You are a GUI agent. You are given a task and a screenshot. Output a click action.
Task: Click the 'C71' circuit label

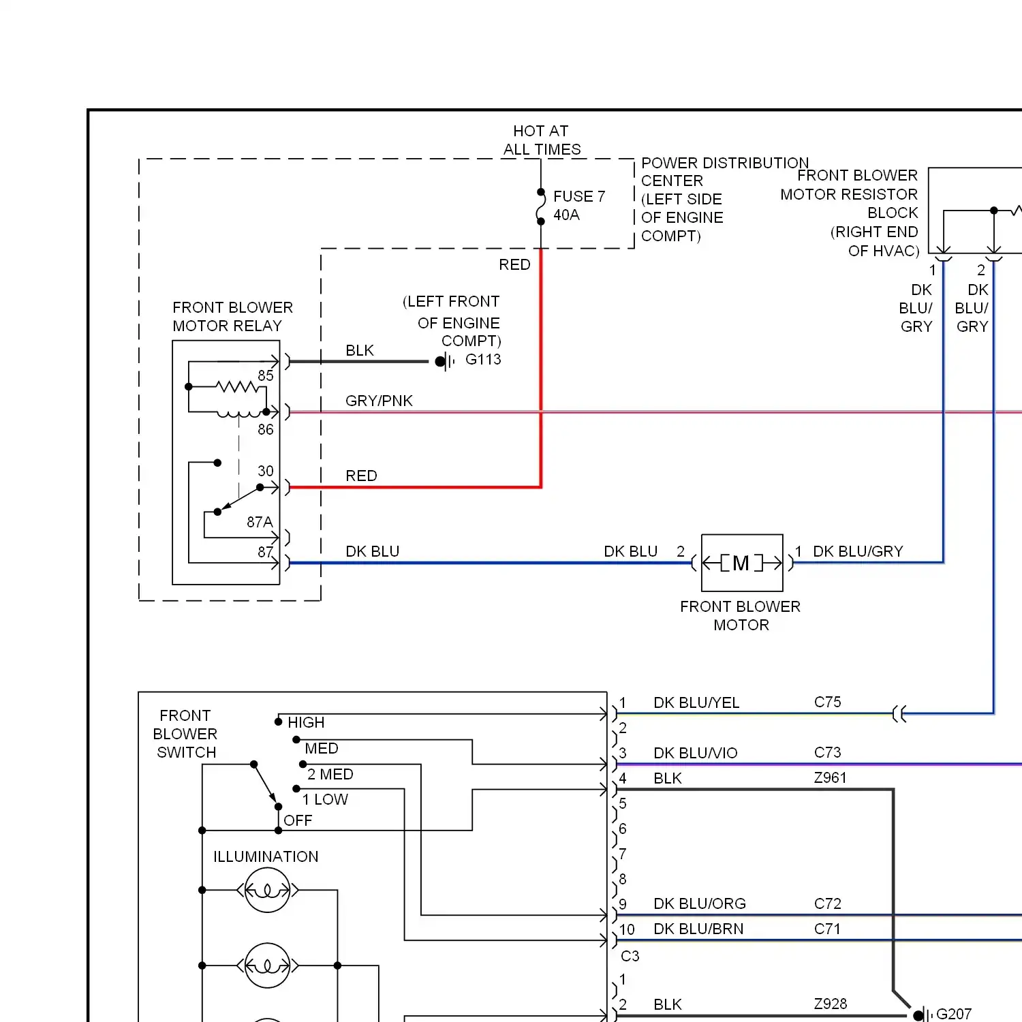[827, 929]
